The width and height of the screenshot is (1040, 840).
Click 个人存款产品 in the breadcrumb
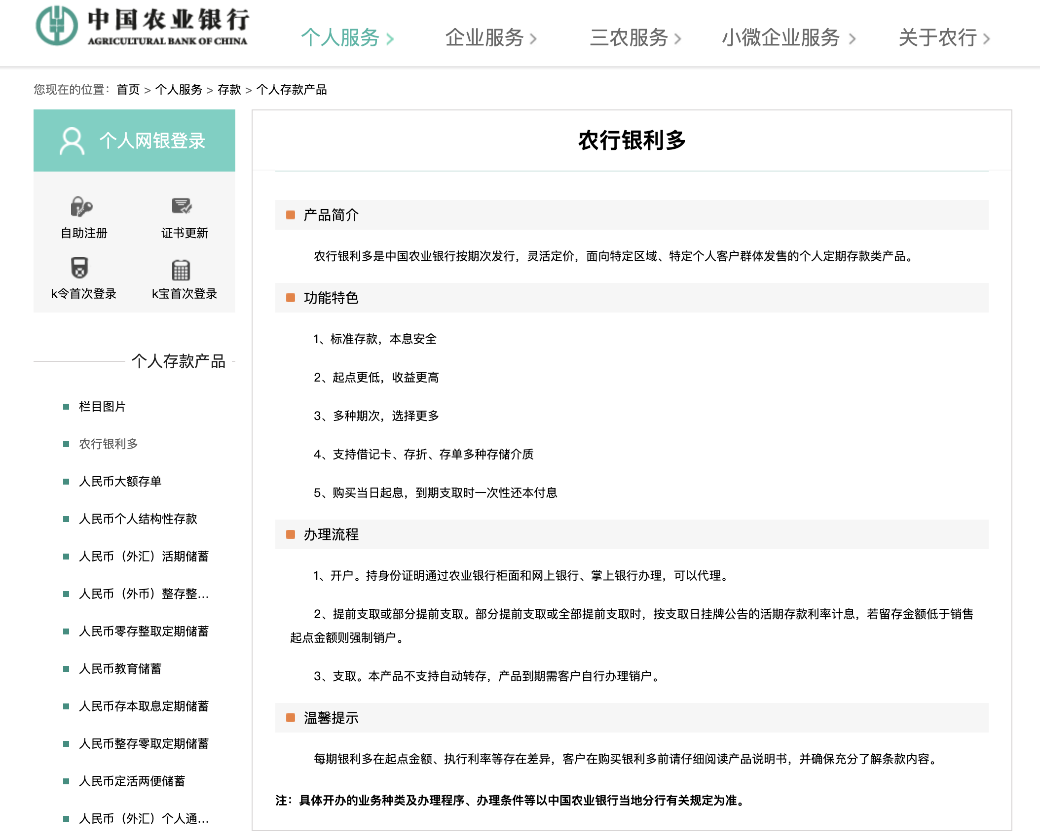tap(292, 90)
